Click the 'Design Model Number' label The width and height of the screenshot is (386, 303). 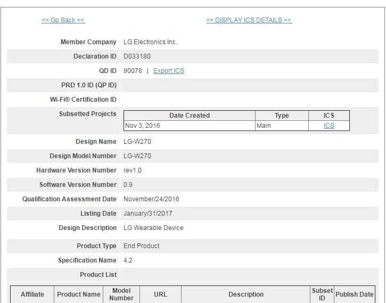[83, 156]
